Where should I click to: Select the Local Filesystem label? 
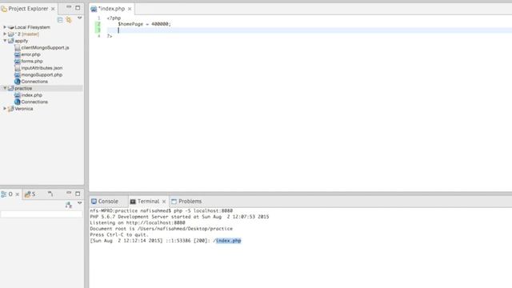click(32, 27)
